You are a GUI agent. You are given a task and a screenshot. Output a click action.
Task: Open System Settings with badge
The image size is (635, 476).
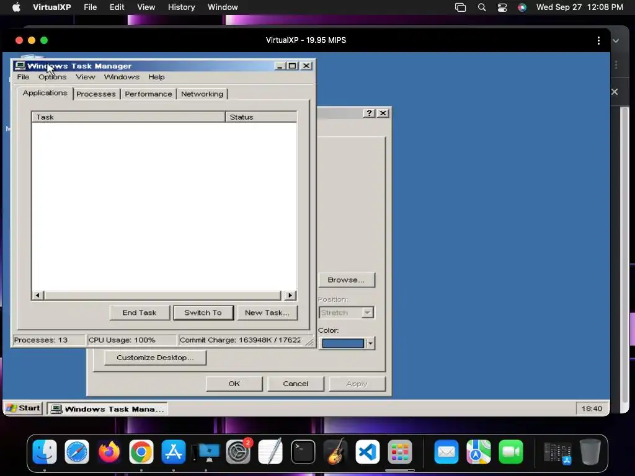(238, 452)
